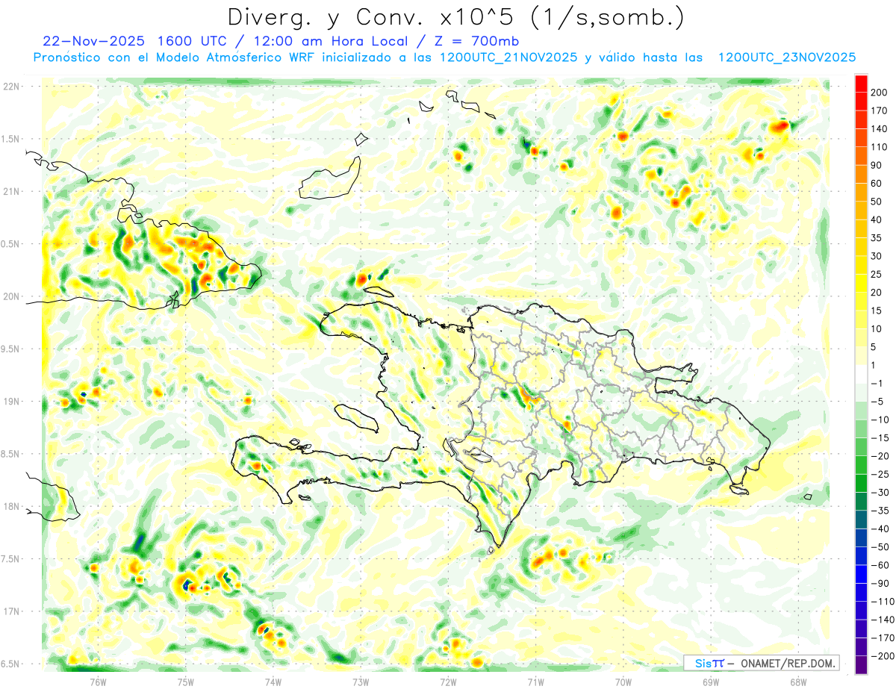Click the colorbar value '-15'
Image resolution: width=896 pixels, height=692 pixels.
[880, 437]
